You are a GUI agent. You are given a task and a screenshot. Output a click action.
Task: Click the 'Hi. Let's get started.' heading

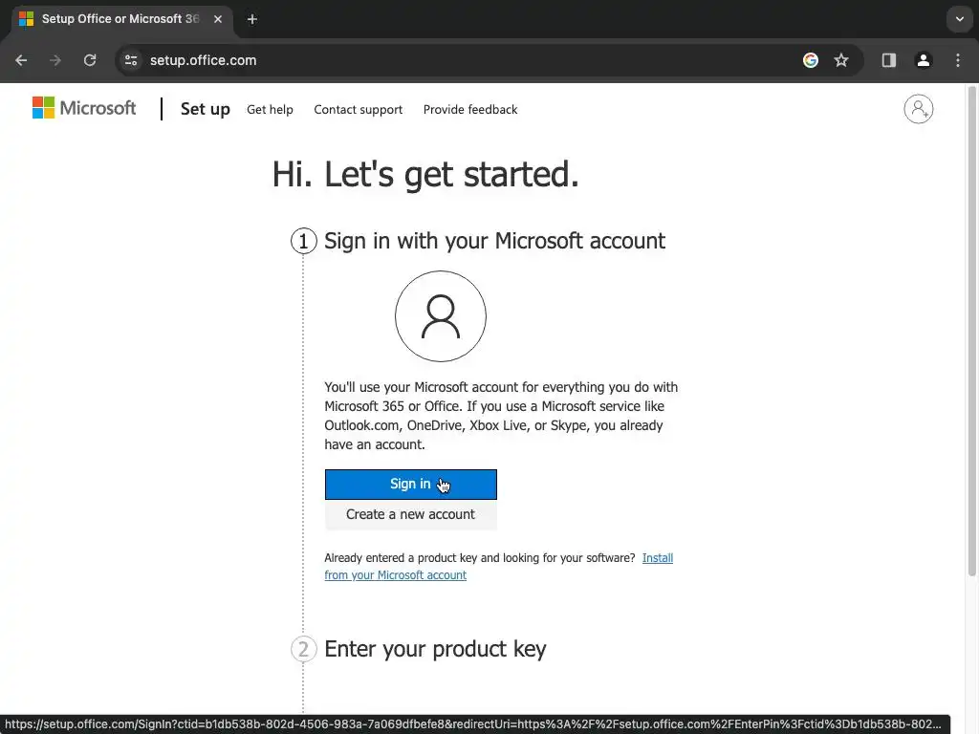(425, 174)
